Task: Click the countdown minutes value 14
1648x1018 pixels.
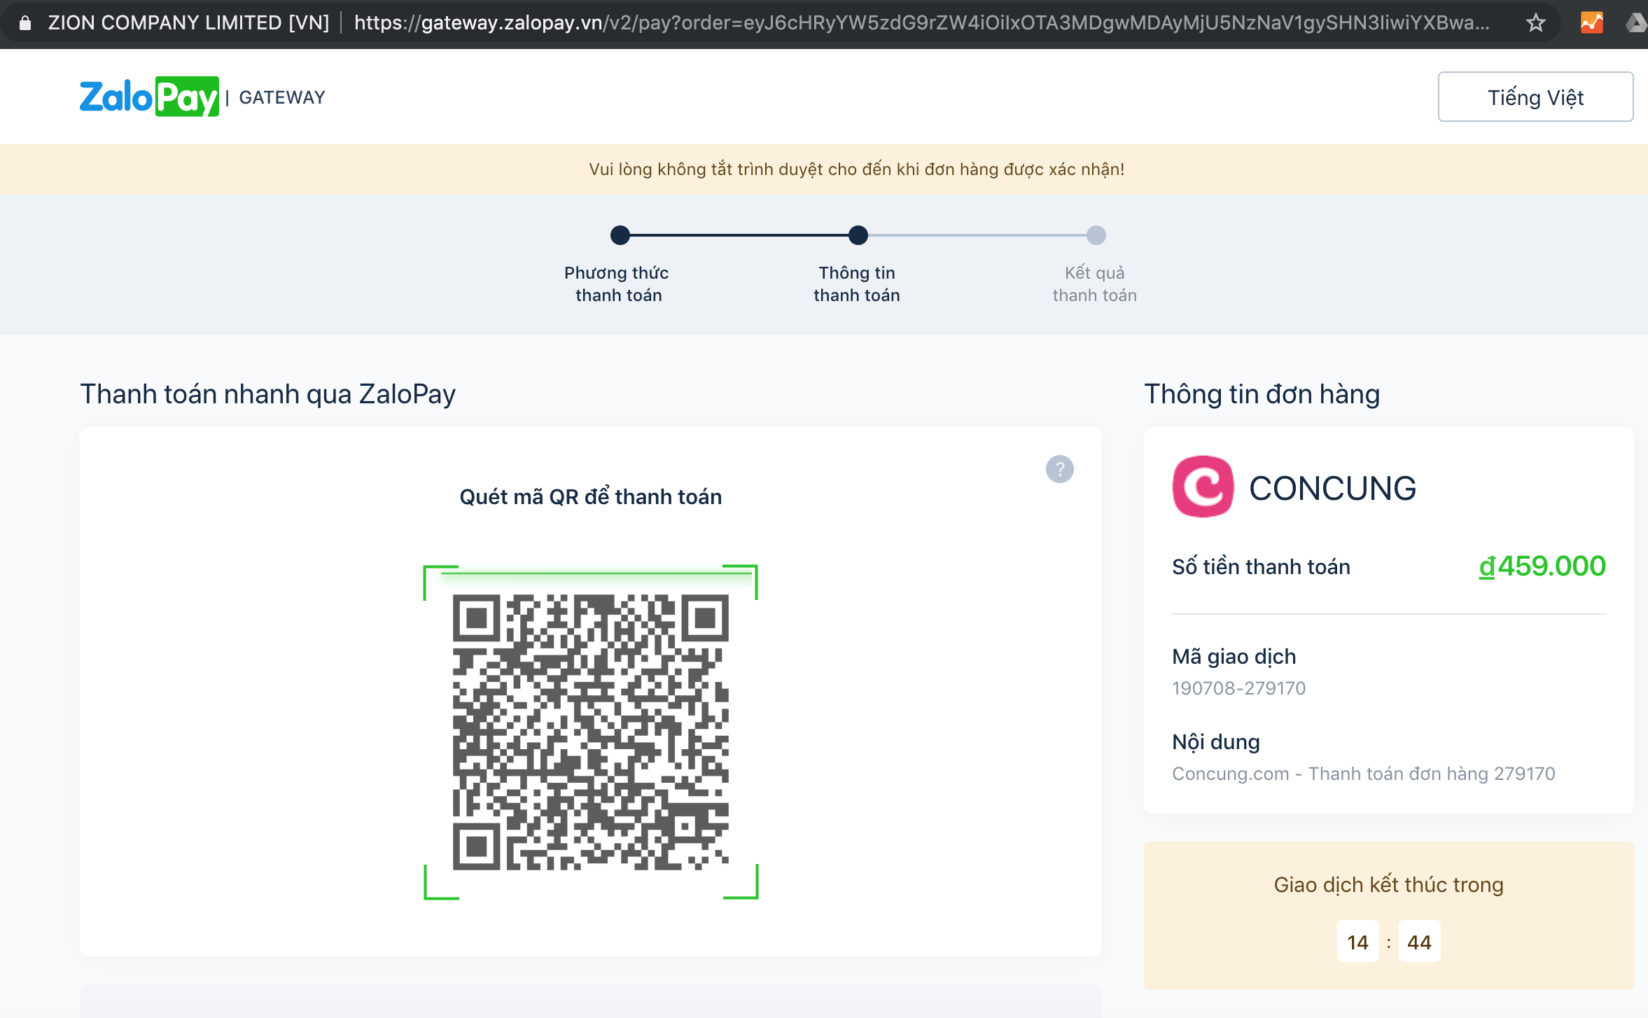Action: [x=1357, y=942]
